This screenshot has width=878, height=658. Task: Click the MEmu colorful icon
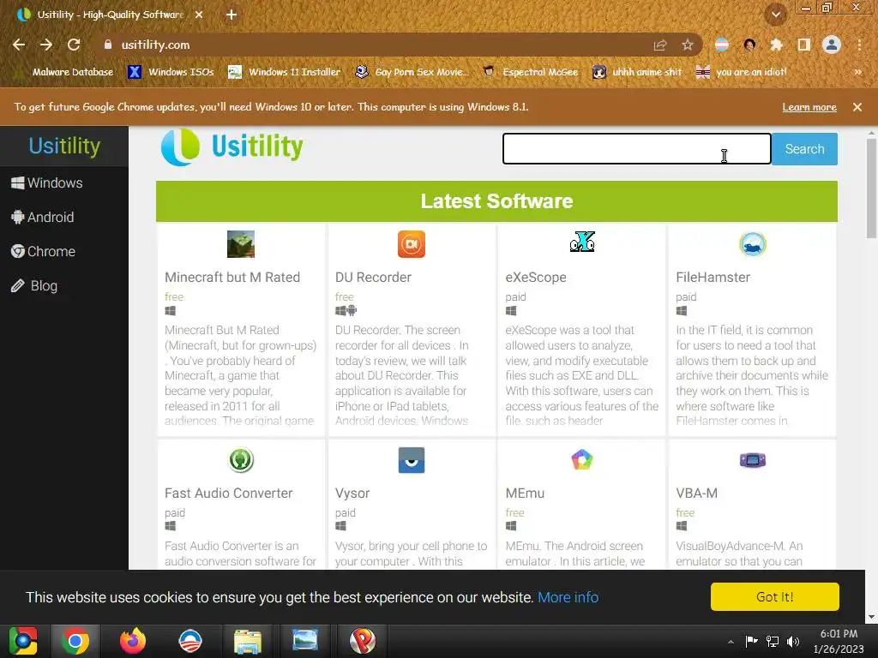(x=582, y=460)
